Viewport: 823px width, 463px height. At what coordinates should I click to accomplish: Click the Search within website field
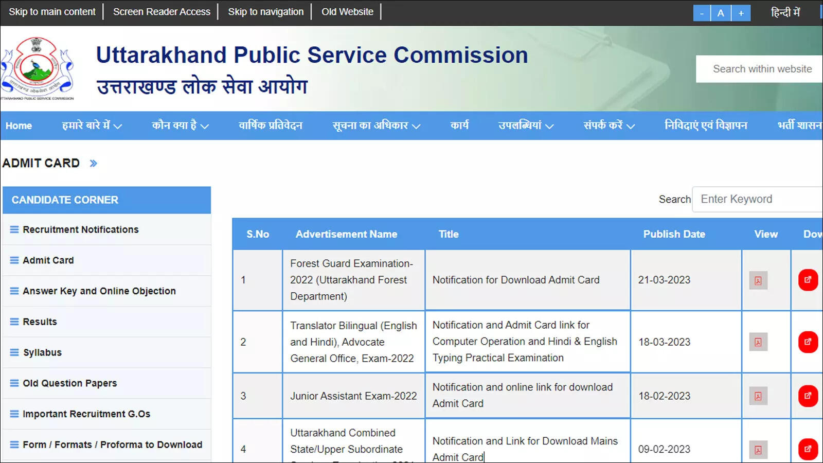pos(759,69)
